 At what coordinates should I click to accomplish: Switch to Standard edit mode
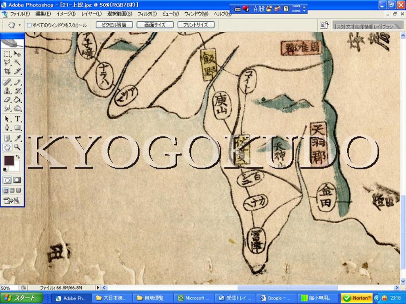[7, 180]
